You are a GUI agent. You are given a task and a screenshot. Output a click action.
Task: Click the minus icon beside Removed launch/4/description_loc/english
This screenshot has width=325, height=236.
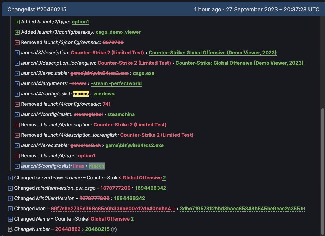pos(17,135)
